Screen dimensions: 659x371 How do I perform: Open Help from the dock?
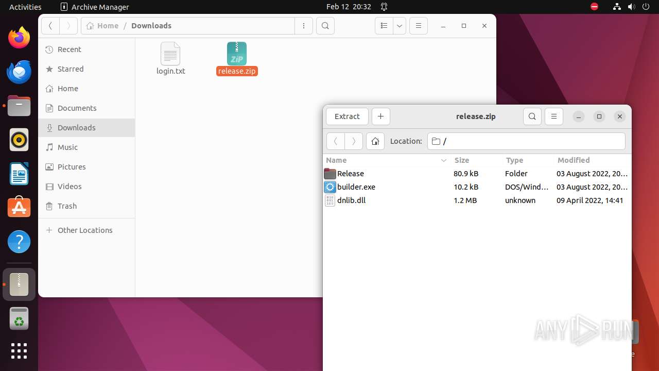(x=19, y=242)
